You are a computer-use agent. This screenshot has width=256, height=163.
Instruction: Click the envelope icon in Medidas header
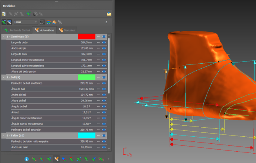(x=109, y=14)
